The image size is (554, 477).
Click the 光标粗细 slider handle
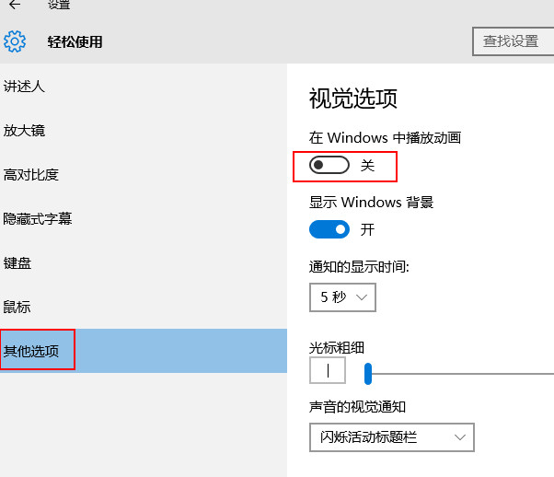[x=368, y=373]
